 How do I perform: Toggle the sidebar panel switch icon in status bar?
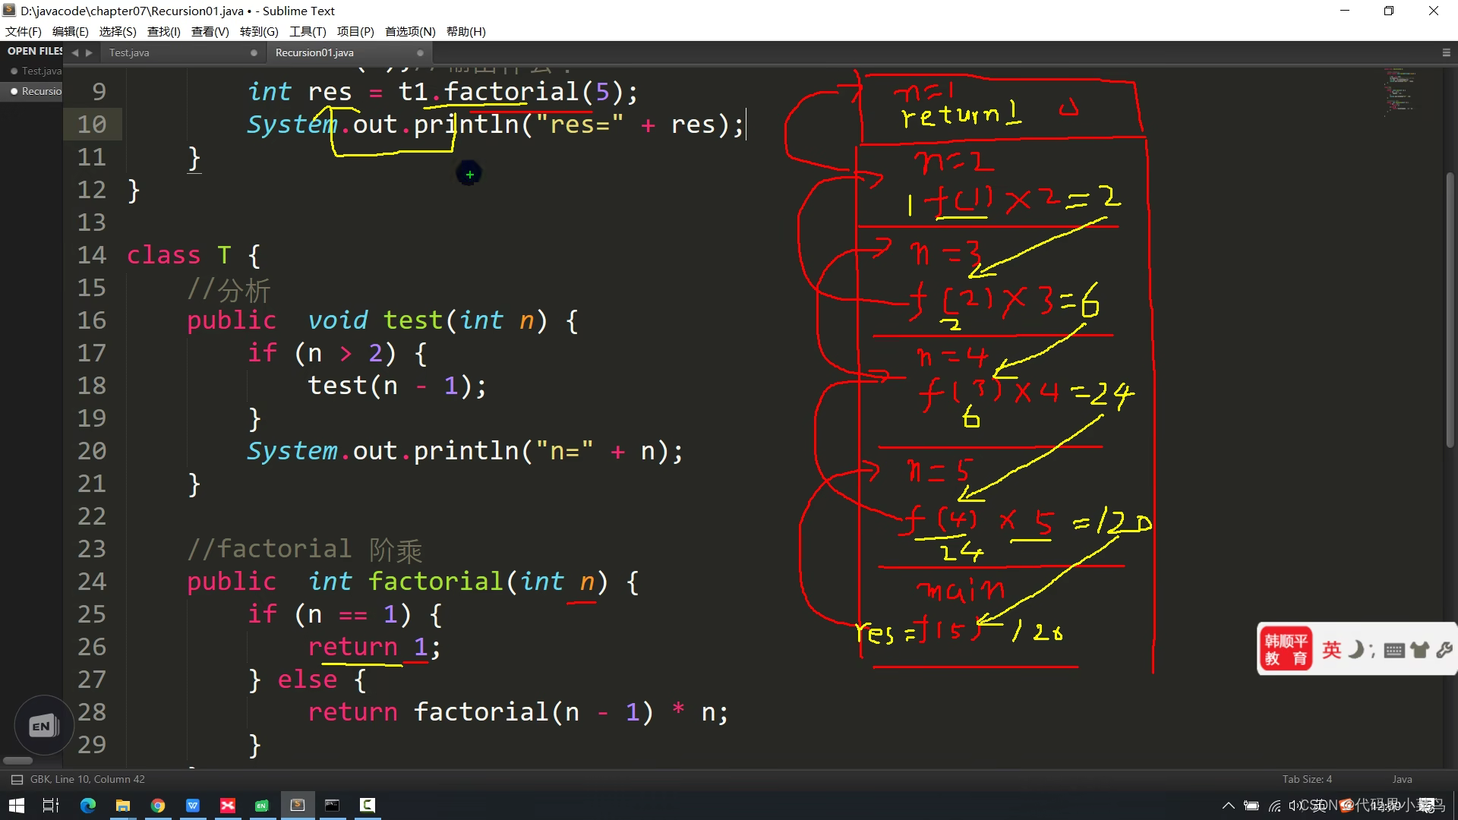(17, 780)
